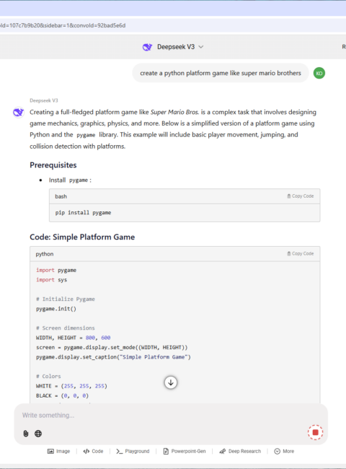Click the set_caption code line
The height and width of the screenshot is (469, 346).
point(113,357)
